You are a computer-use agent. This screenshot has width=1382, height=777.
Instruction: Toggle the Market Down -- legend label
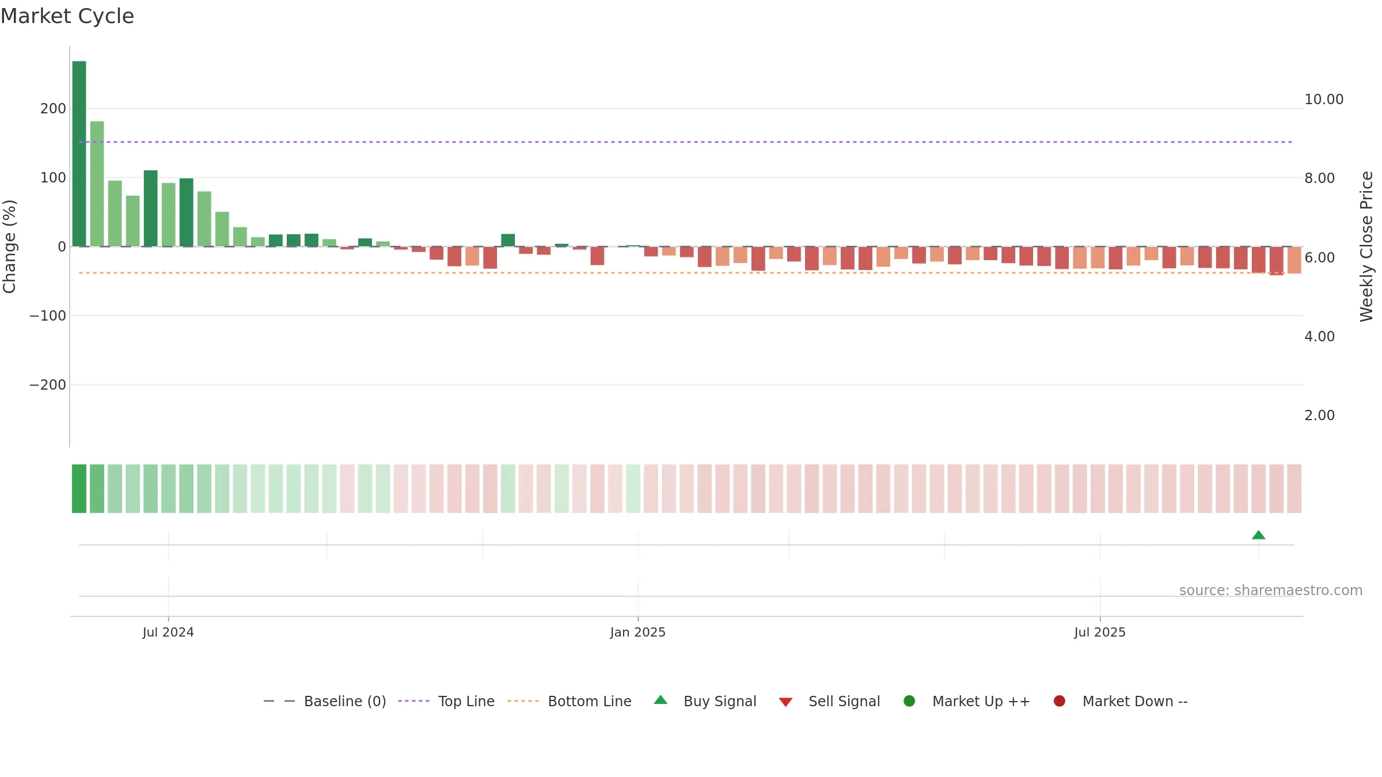coord(1135,701)
